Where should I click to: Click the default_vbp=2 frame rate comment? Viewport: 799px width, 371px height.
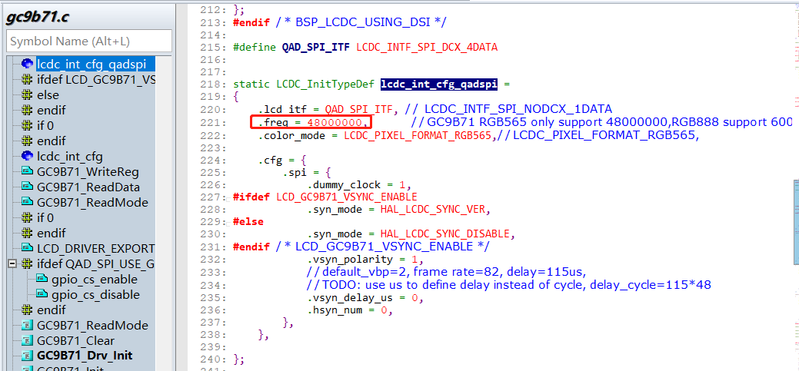point(446,271)
